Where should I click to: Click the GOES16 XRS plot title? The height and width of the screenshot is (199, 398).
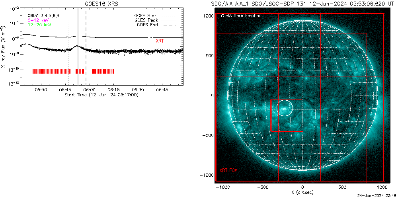pos(102,4)
